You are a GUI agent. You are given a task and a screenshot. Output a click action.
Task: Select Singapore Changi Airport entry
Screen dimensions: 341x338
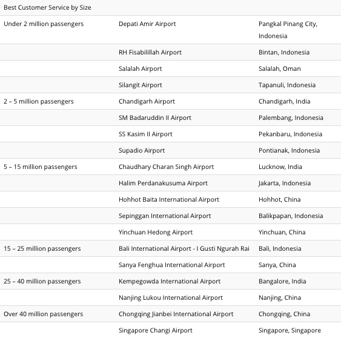[x=156, y=330]
